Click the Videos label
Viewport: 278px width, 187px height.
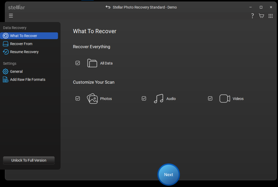click(x=238, y=99)
